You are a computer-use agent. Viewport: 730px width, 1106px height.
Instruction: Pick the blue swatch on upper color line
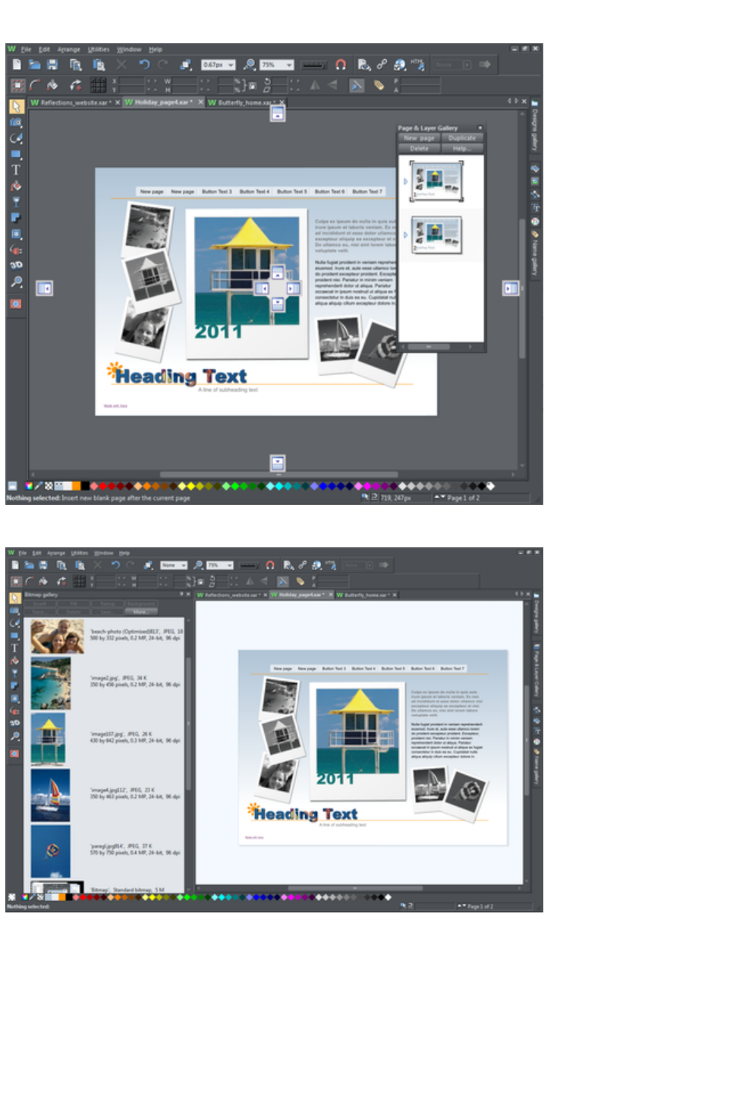[x=323, y=486]
